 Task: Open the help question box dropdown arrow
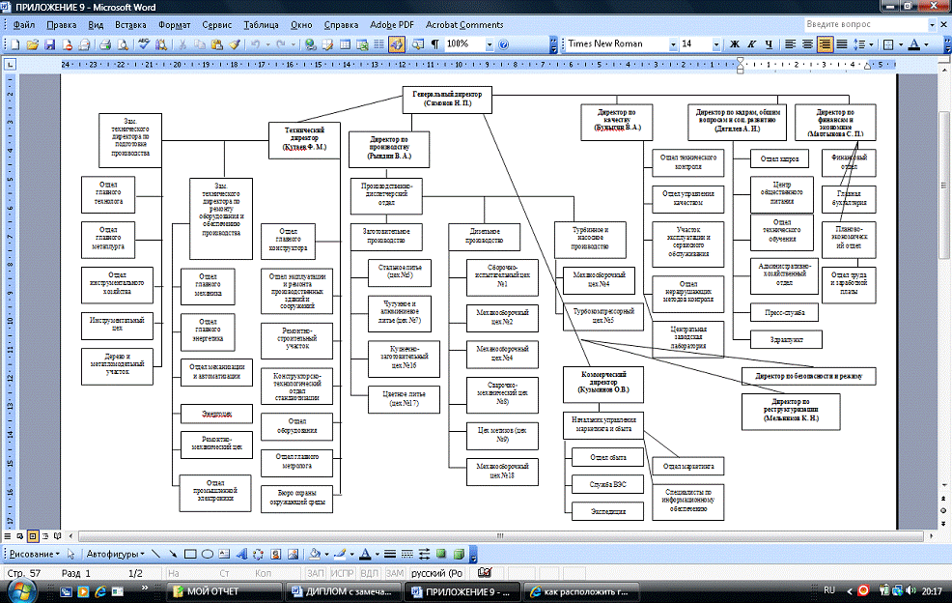coord(932,24)
